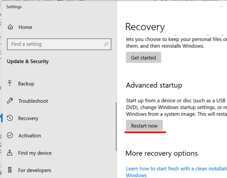227x178 pixels.
Task: Click the magnifier icon in search box
Action: pyautogui.click(x=106, y=44)
